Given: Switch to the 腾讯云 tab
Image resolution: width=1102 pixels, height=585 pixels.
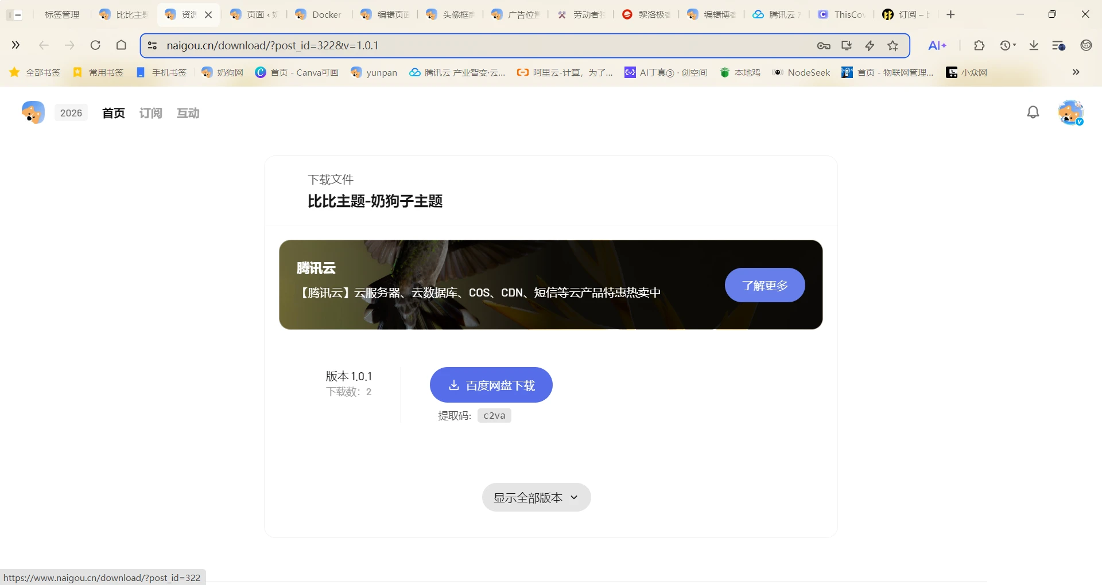Looking at the screenshot, I should (777, 15).
